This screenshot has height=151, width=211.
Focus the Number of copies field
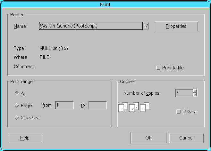(184, 93)
